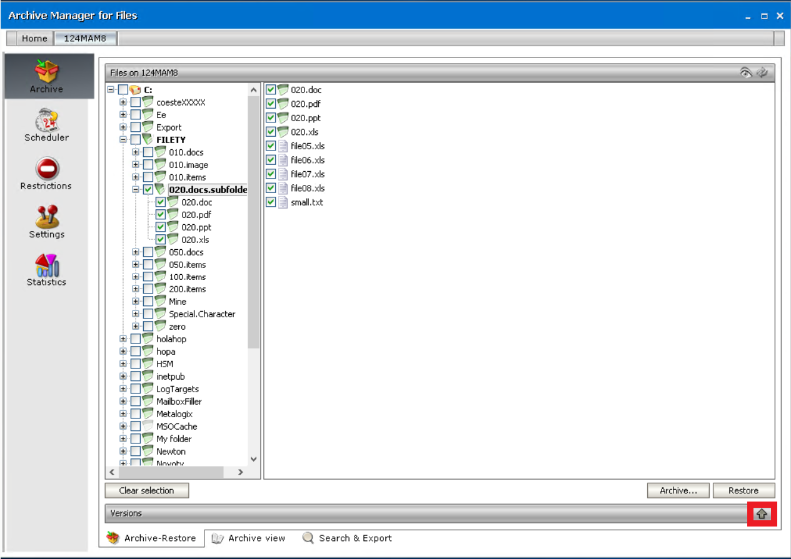Uncheck the 020.docs.subfolder tree checkbox
The height and width of the screenshot is (559, 791).
point(148,189)
